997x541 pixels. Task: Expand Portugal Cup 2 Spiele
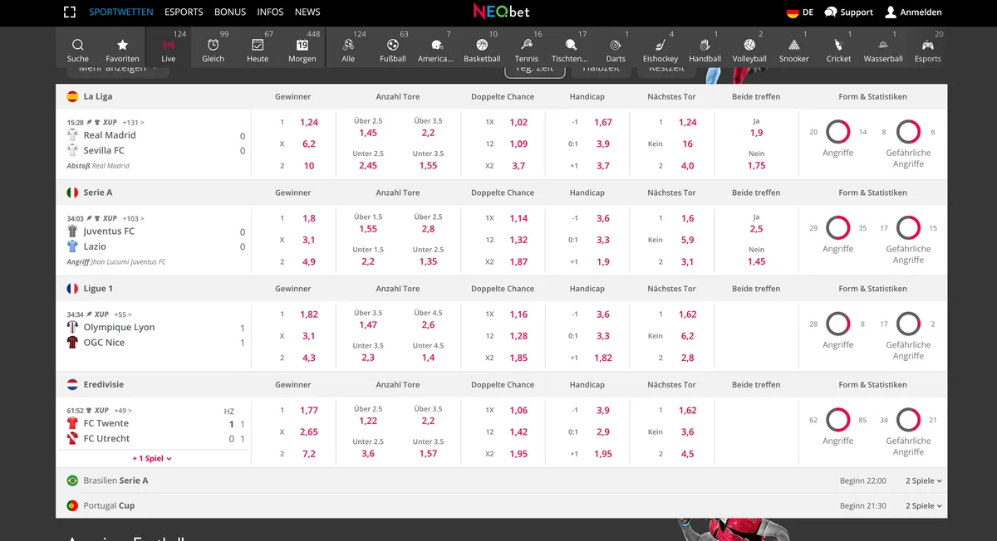[x=924, y=505]
